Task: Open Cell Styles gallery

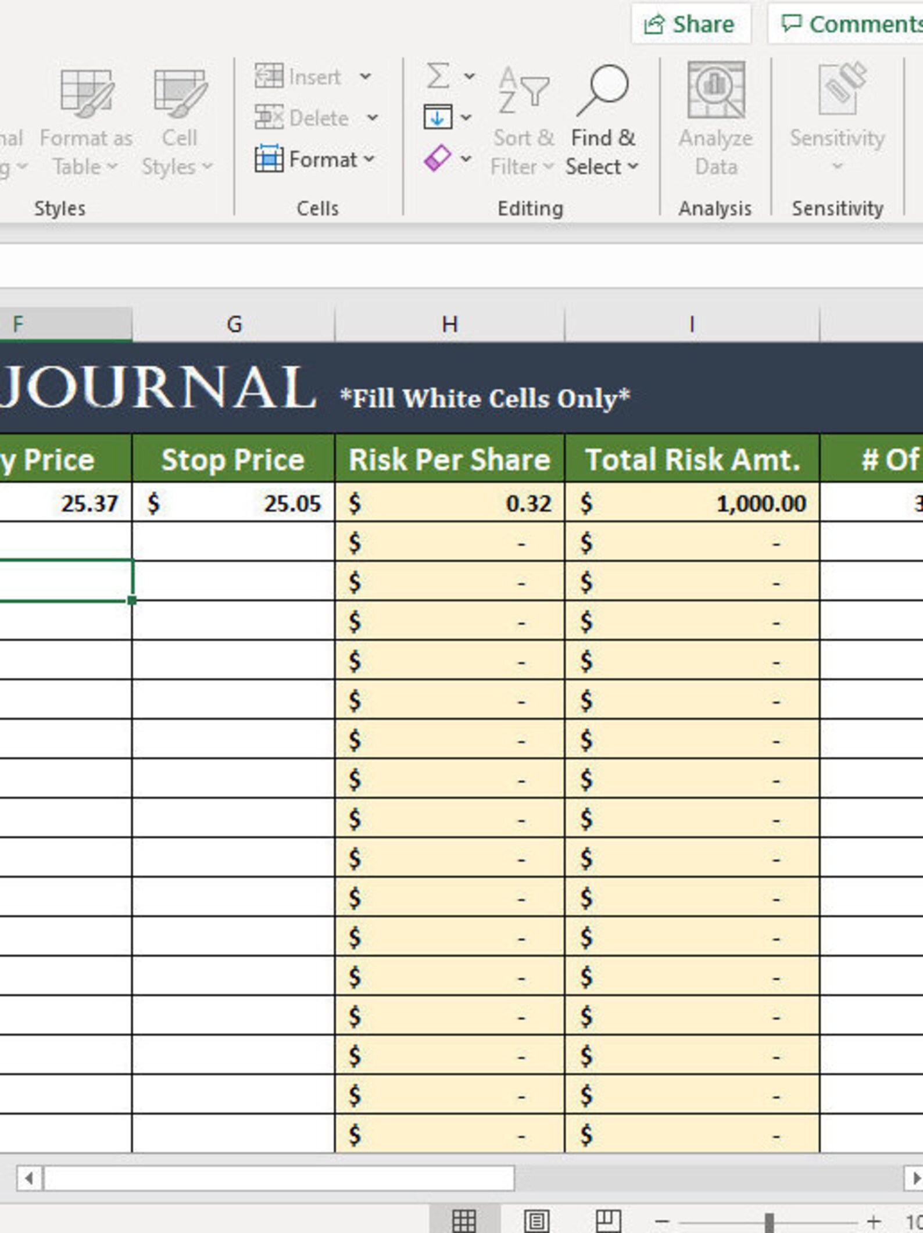Action: point(178,123)
